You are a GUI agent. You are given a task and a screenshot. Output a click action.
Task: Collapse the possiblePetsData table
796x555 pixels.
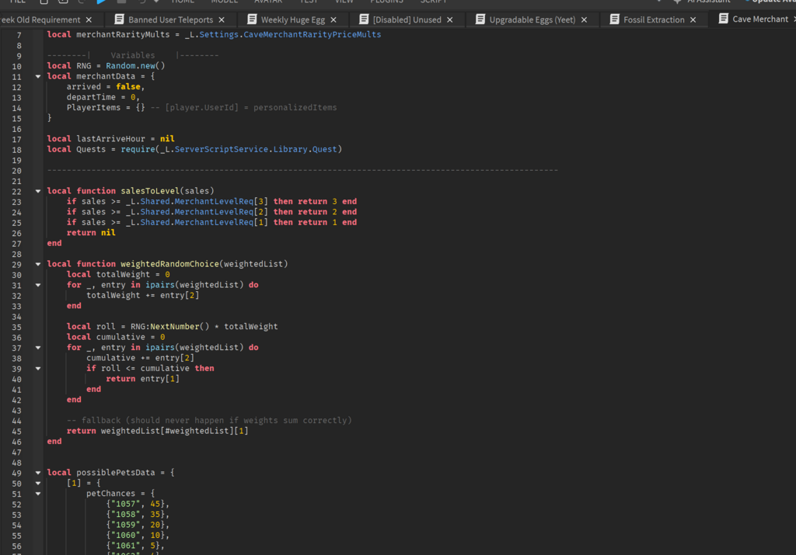pyautogui.click(x=37, y=473)
